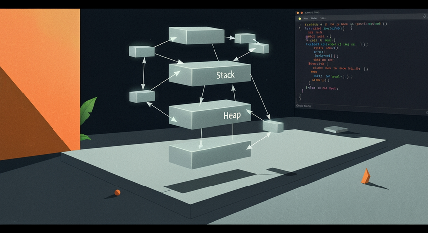This screenshot has height=233, width=428.
Task: Click the icon at code window's top-right corner
Action: (x=424, y=16)
